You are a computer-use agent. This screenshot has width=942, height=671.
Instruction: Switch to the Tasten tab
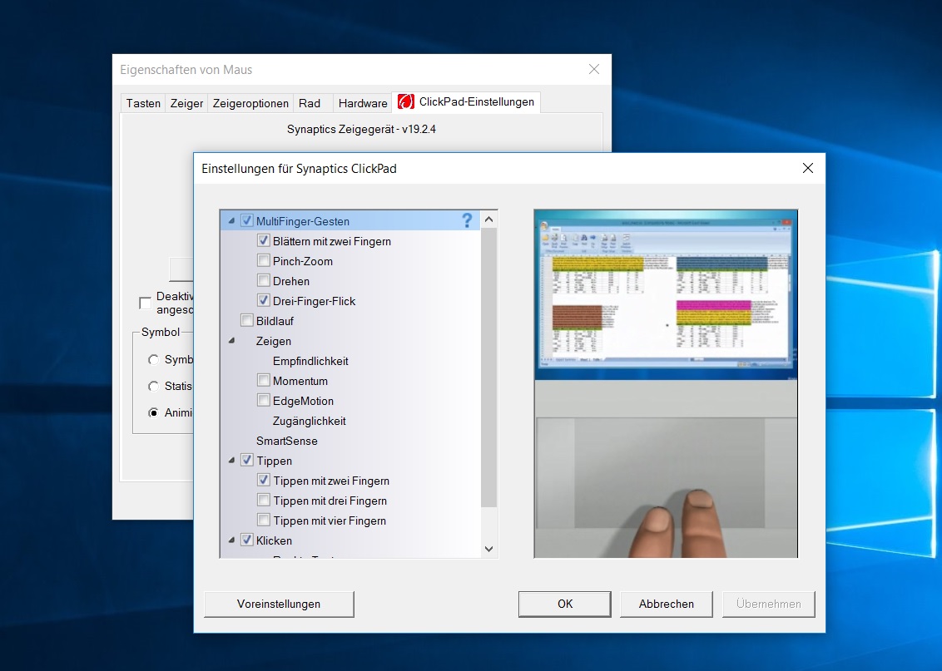coord(143,103)
